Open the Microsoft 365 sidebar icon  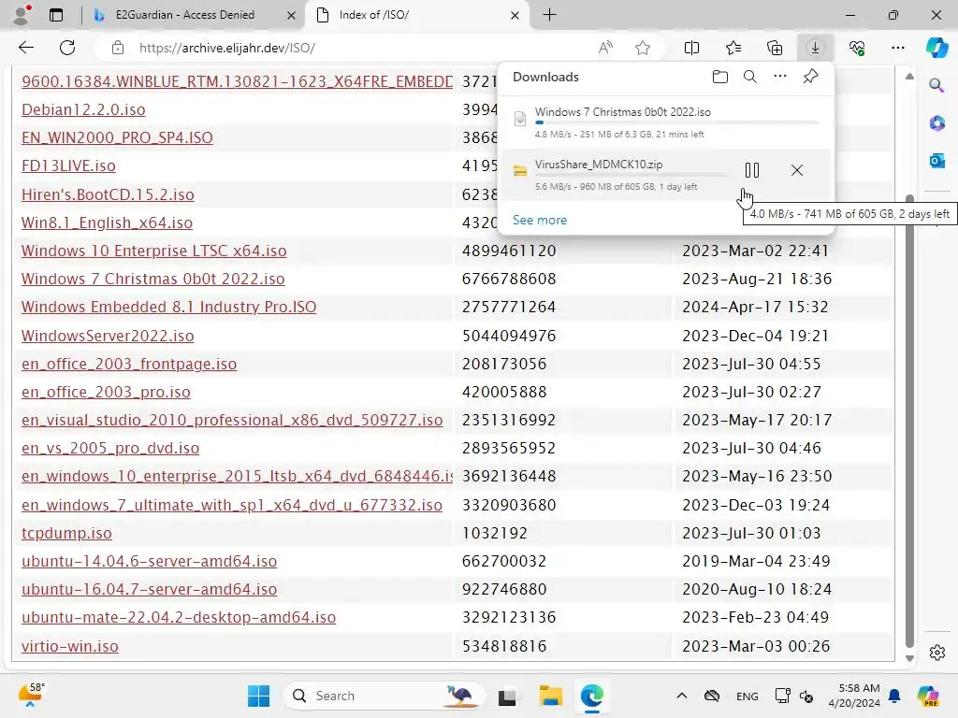(x=936, y=122)
